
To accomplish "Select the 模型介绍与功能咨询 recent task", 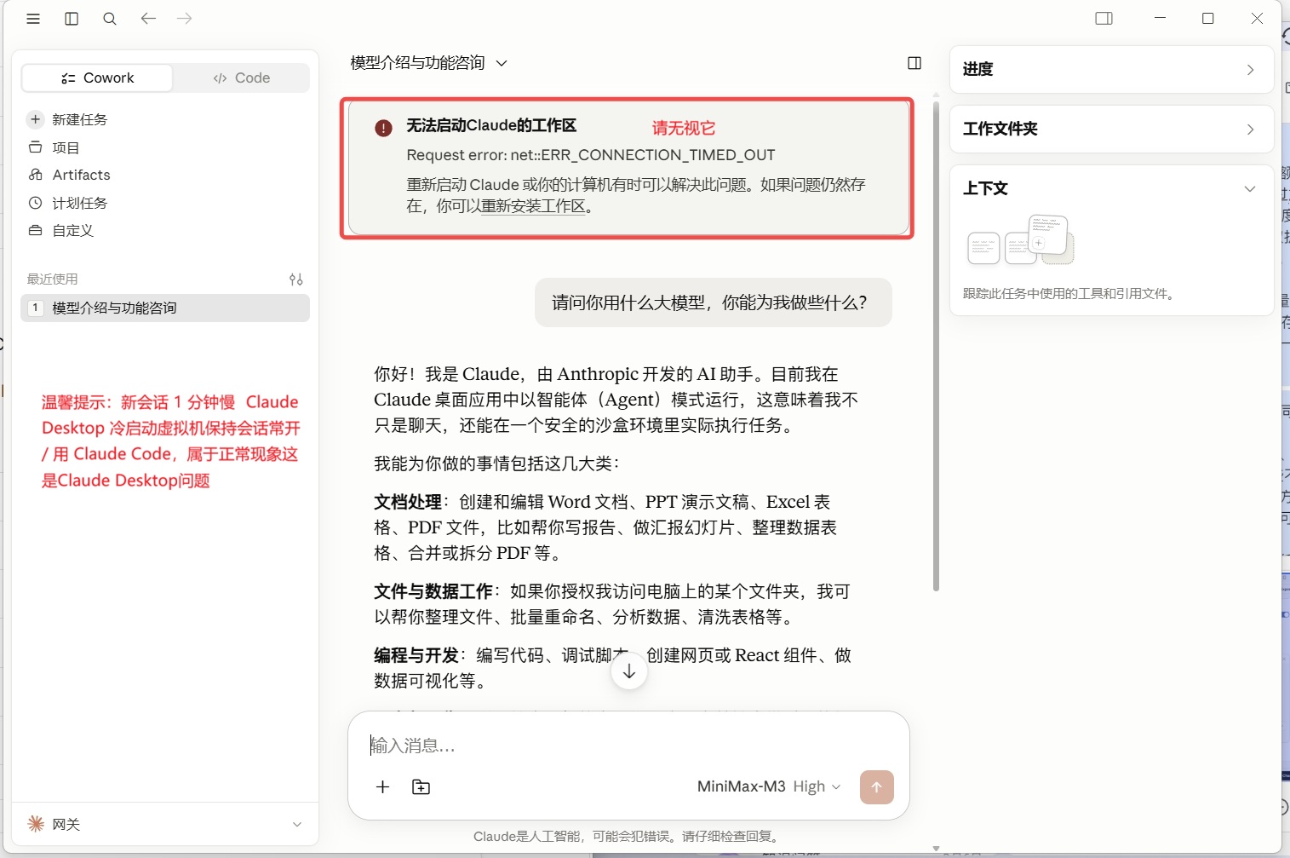I will [165, 308].
